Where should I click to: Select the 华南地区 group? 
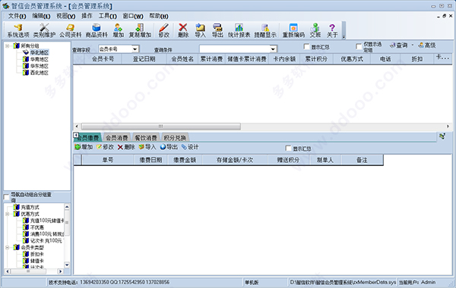(x=40, y=59)
